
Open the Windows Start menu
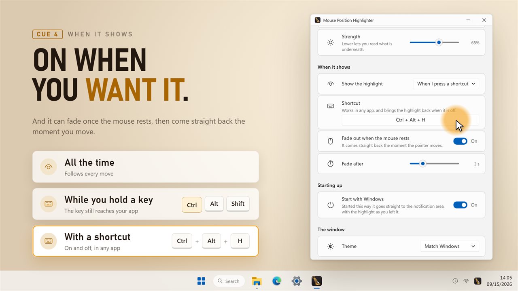click(x=201, y=281)
